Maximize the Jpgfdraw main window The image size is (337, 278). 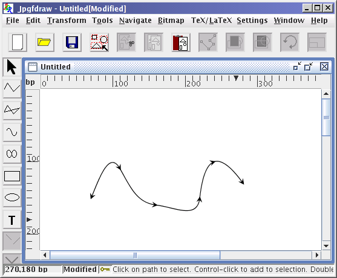coord(317,8)
